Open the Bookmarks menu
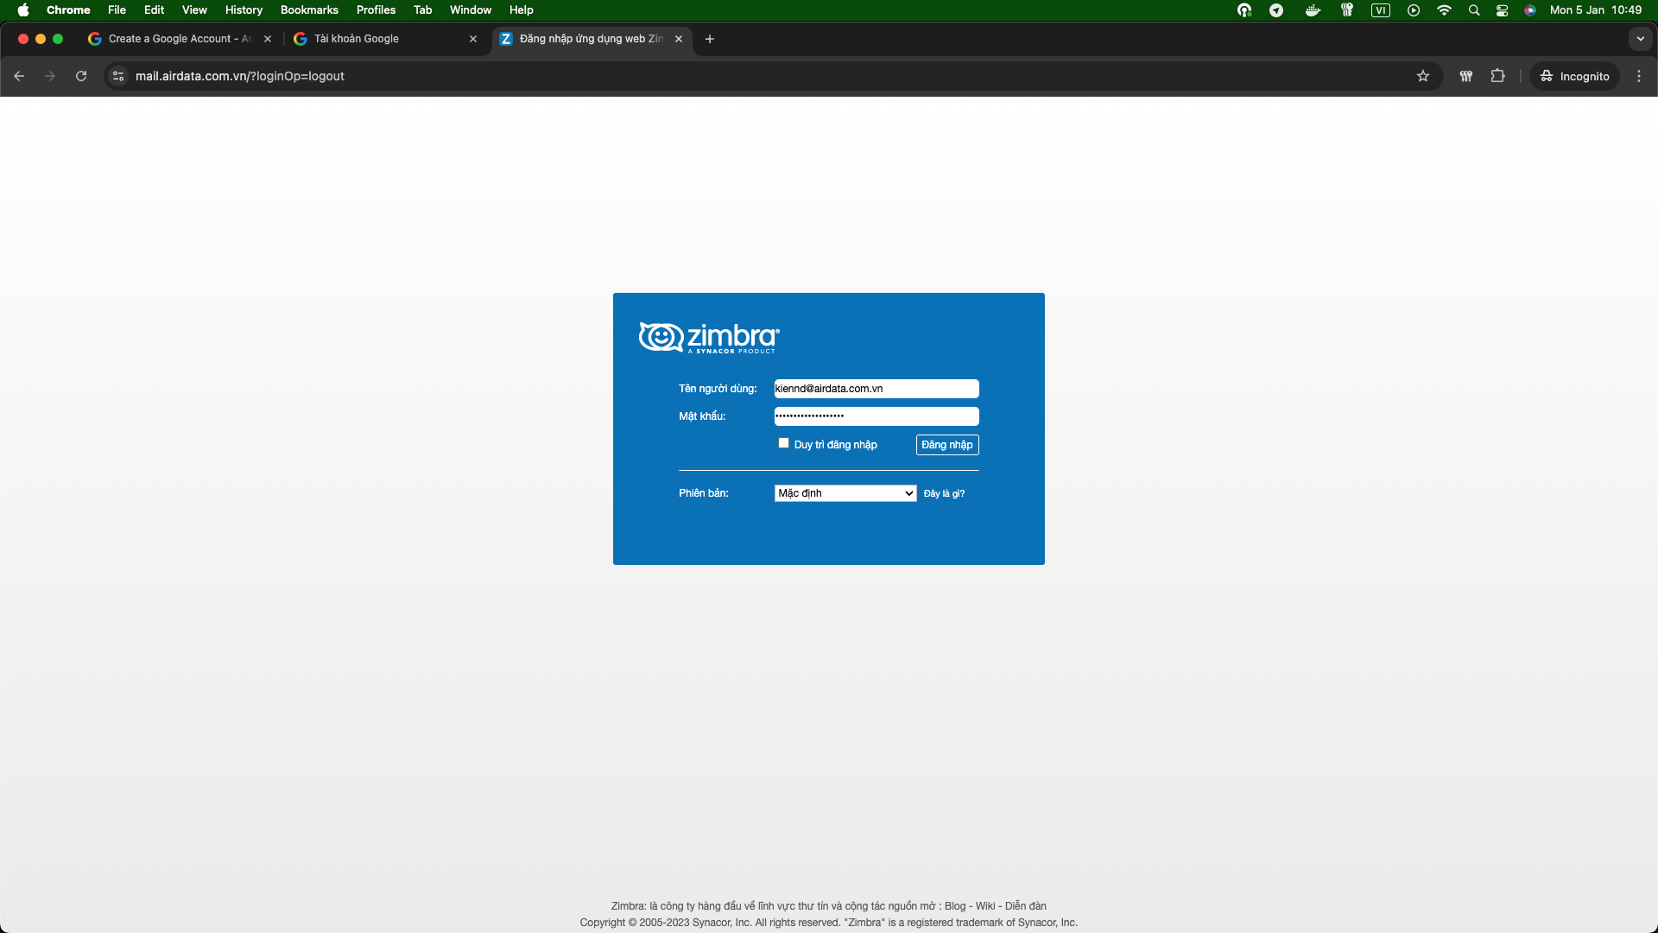 coord(309,10)
